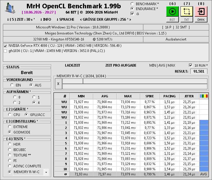This screenshot has width=212, height=180.
Task: Exit the app with the pink exit icon
Action: (201, 11)
